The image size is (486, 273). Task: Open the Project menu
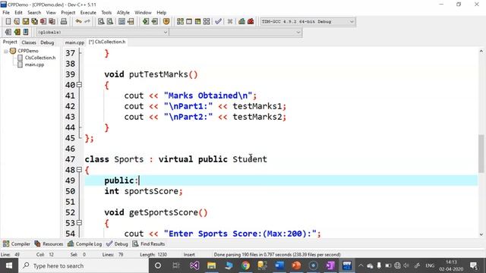(68, 13)
